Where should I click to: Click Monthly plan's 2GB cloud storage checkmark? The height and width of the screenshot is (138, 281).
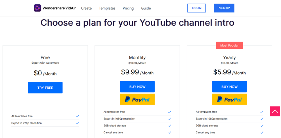tap(169, 126)
